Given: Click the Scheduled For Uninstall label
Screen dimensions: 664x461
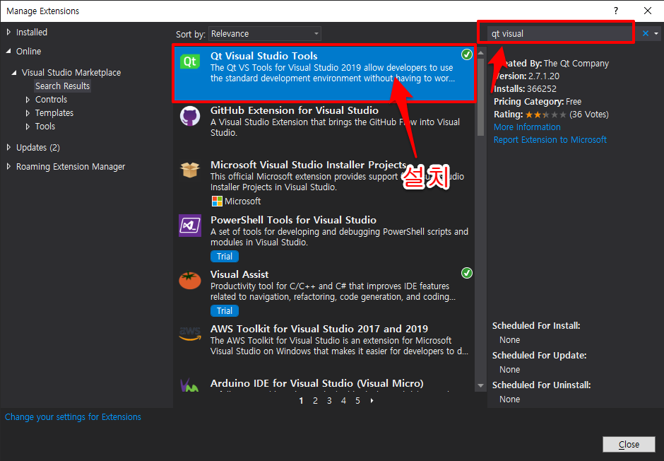Looking at the screenshot, I should [541, 385].
